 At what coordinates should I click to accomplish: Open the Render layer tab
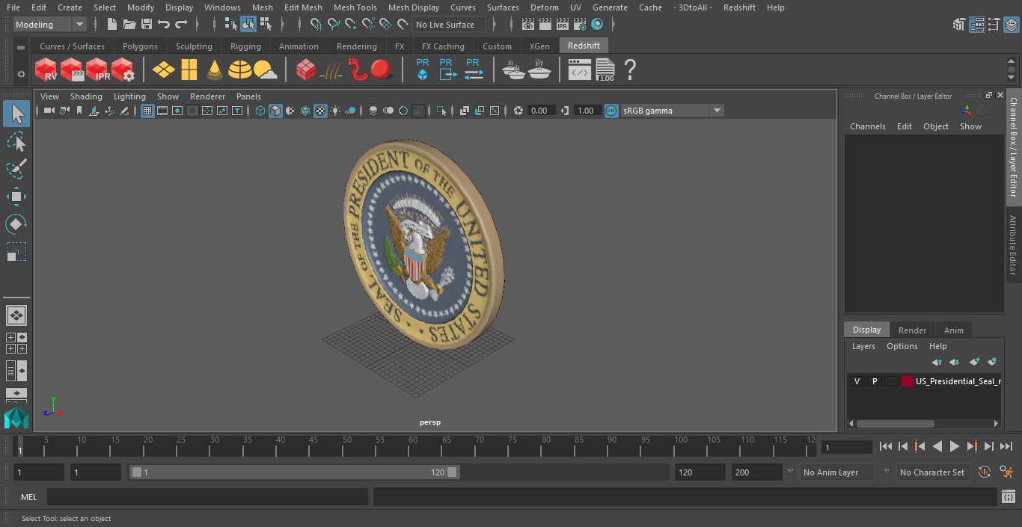pyautogui.click(x=912, y=330)
